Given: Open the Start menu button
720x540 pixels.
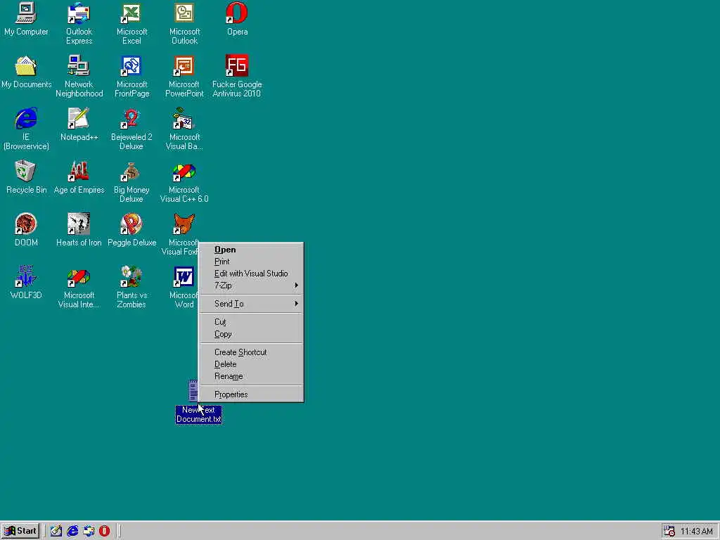Looking at the screenshot, I should (x=20, y=531).
